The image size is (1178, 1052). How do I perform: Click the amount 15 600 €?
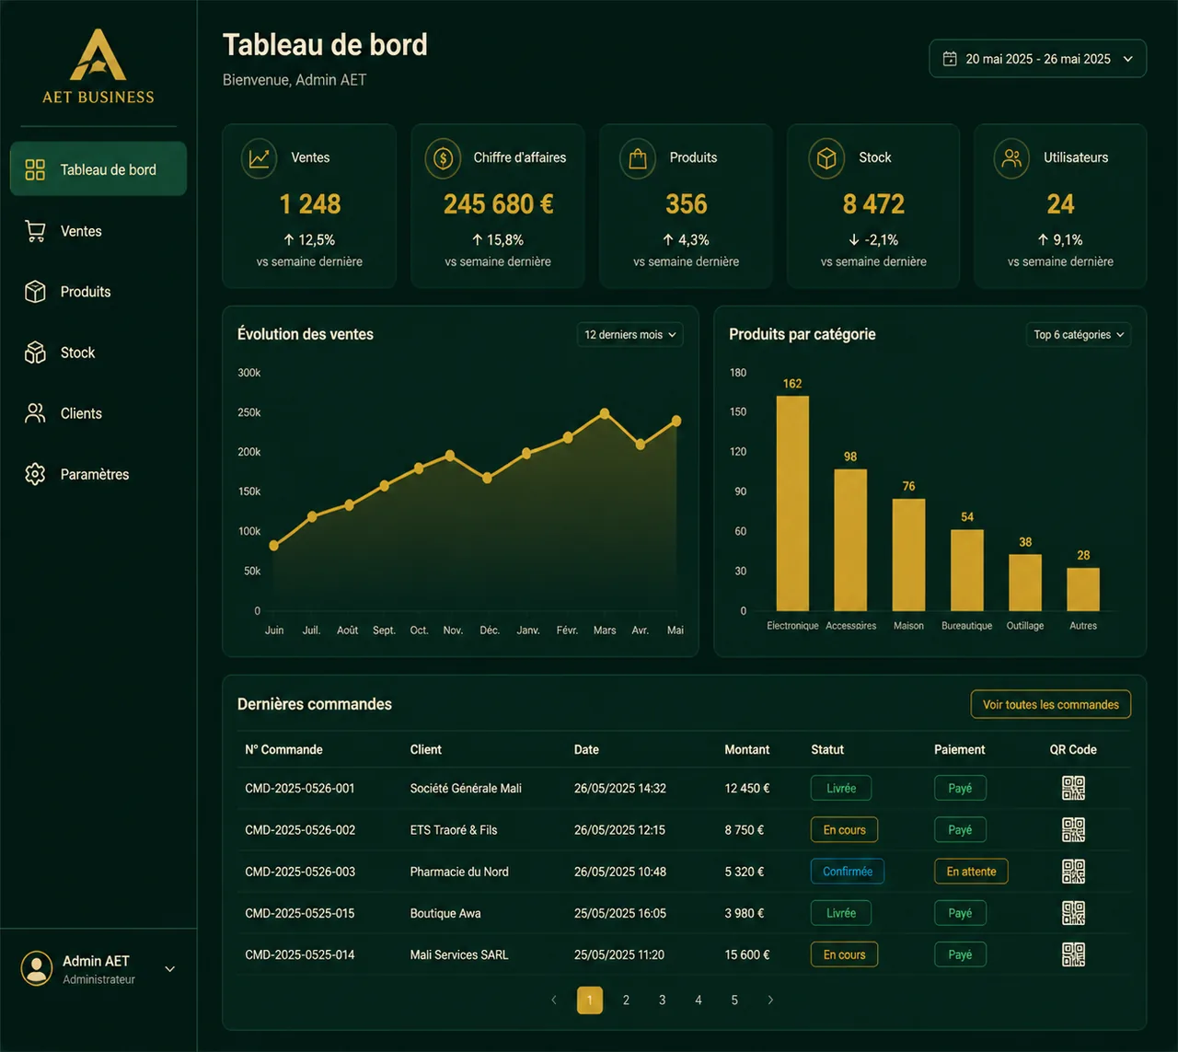tap(747, 955)
